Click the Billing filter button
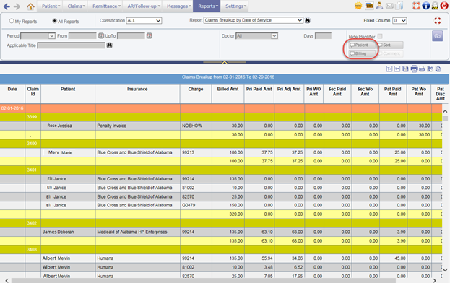The width and height of the screenshot is (450, 283). pos(362,53)
